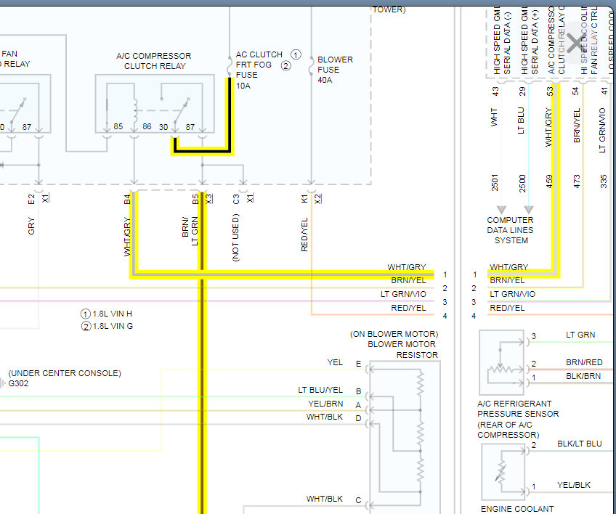The image size is (616, 514).
Task: Click the RED/YEL K1 wire label
Action: pyautogui.click(x=304, y=234)
